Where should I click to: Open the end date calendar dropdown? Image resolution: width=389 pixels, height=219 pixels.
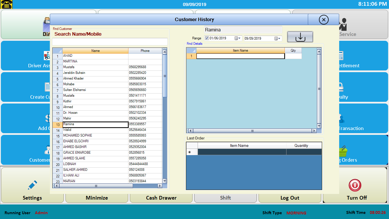[278, 38]
